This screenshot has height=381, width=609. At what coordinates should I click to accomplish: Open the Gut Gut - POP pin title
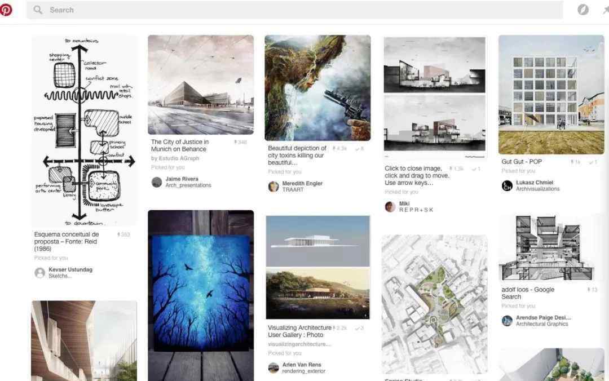(521, 162)
